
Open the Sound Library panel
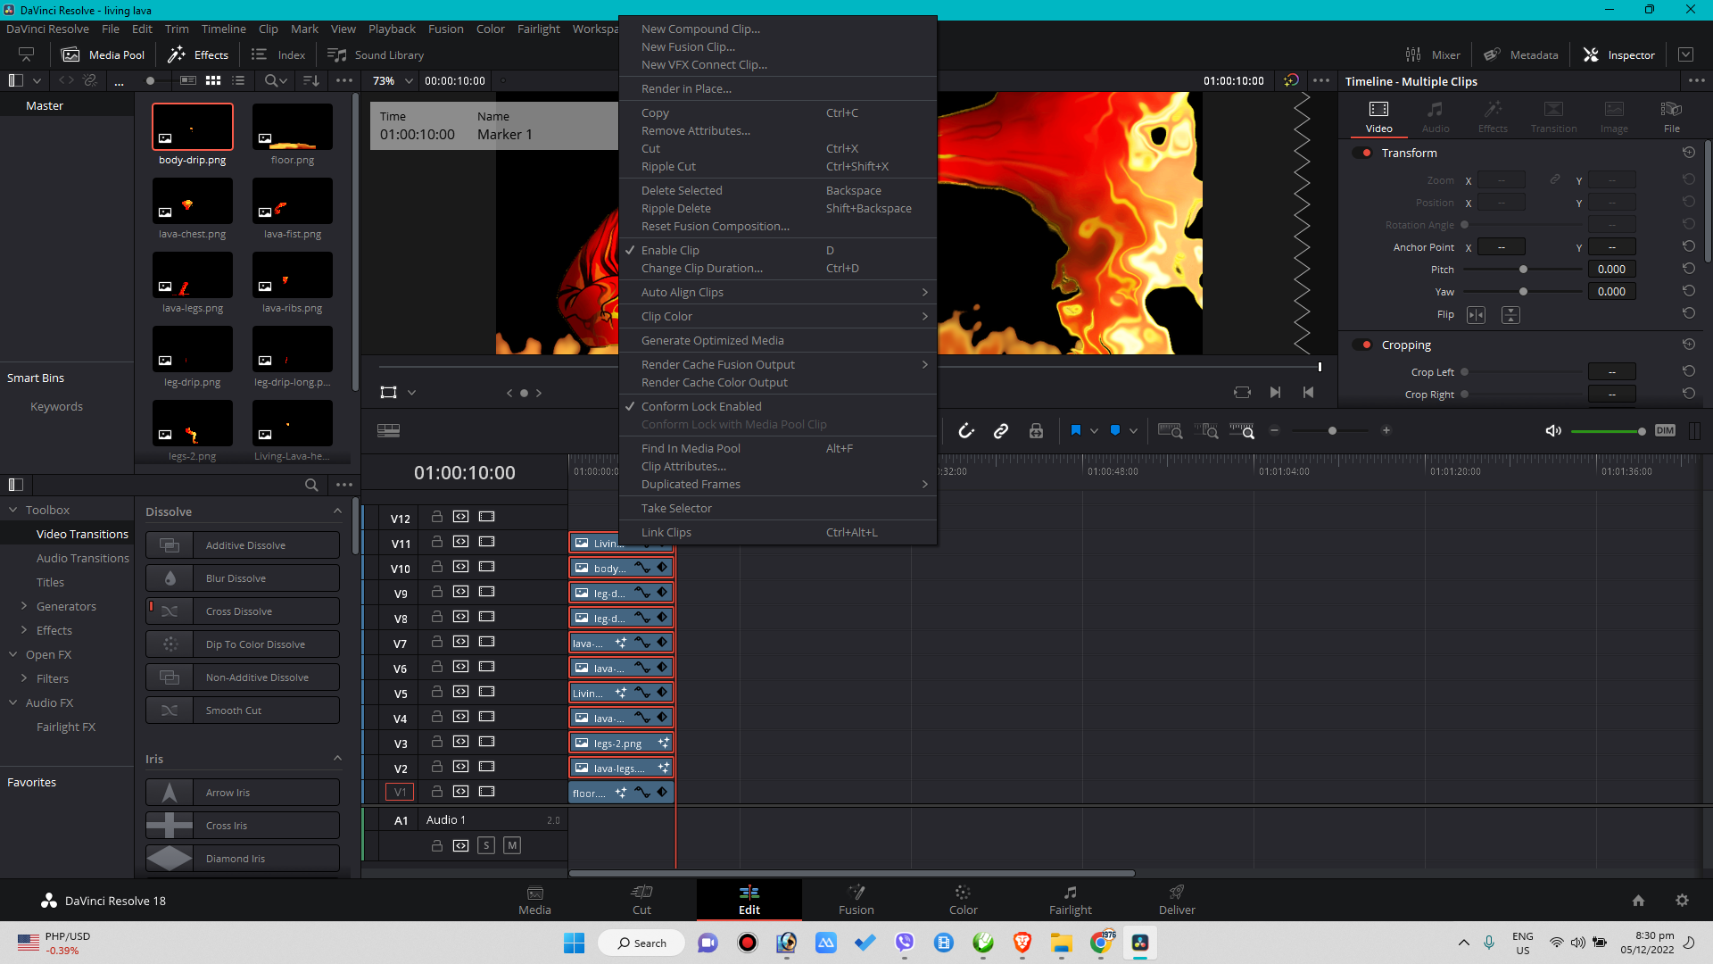point(376,54)
